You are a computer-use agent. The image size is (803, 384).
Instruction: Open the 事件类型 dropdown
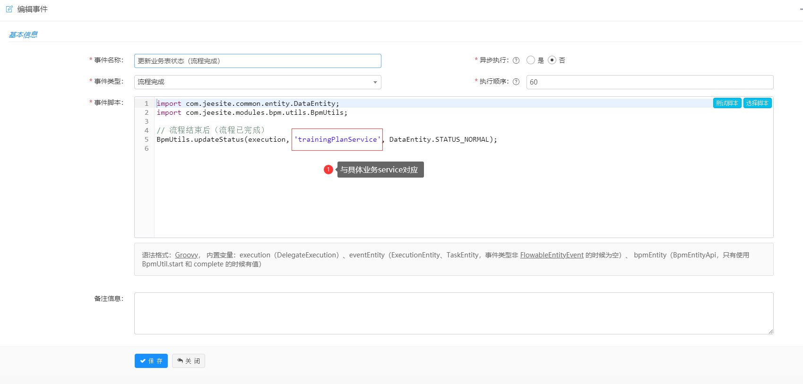[258, 82]
